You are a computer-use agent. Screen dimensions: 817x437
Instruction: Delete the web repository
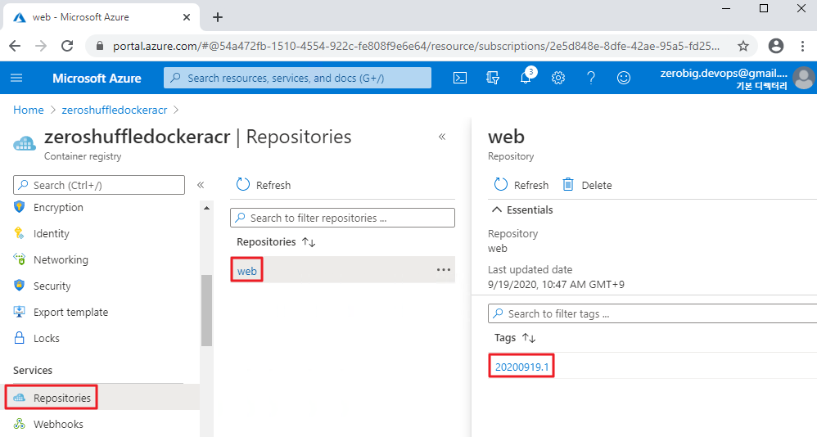587,185
